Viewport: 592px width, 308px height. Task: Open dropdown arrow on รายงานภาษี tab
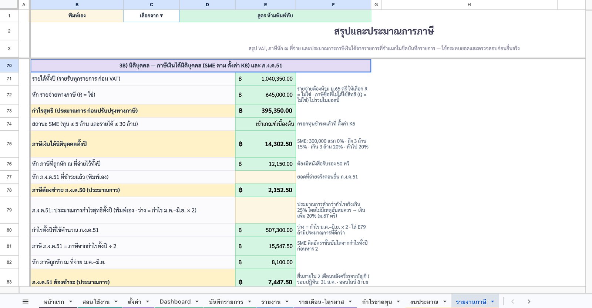click(x=492, y=302)
